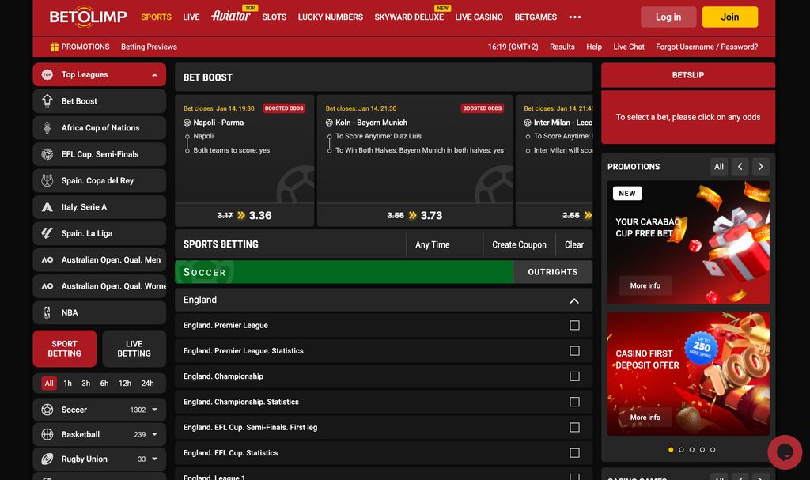Image resolution: width=810 pixels, height=480 pixels.
Task: Click the Top Leagues badge icon
Action: pyautogui.click(x=47, y=75)
